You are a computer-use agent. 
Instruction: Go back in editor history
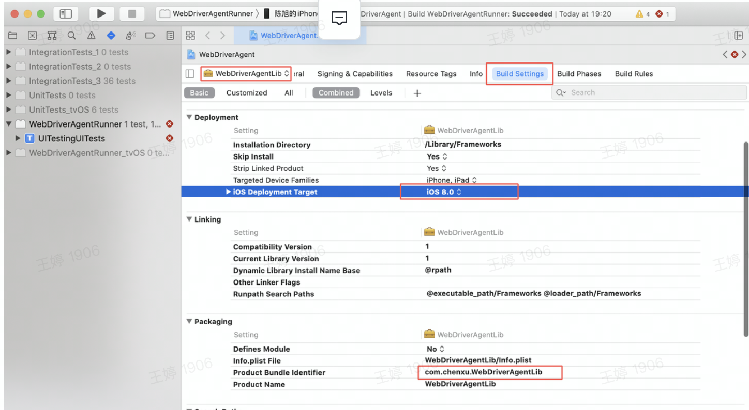click(x=207, y=35)
